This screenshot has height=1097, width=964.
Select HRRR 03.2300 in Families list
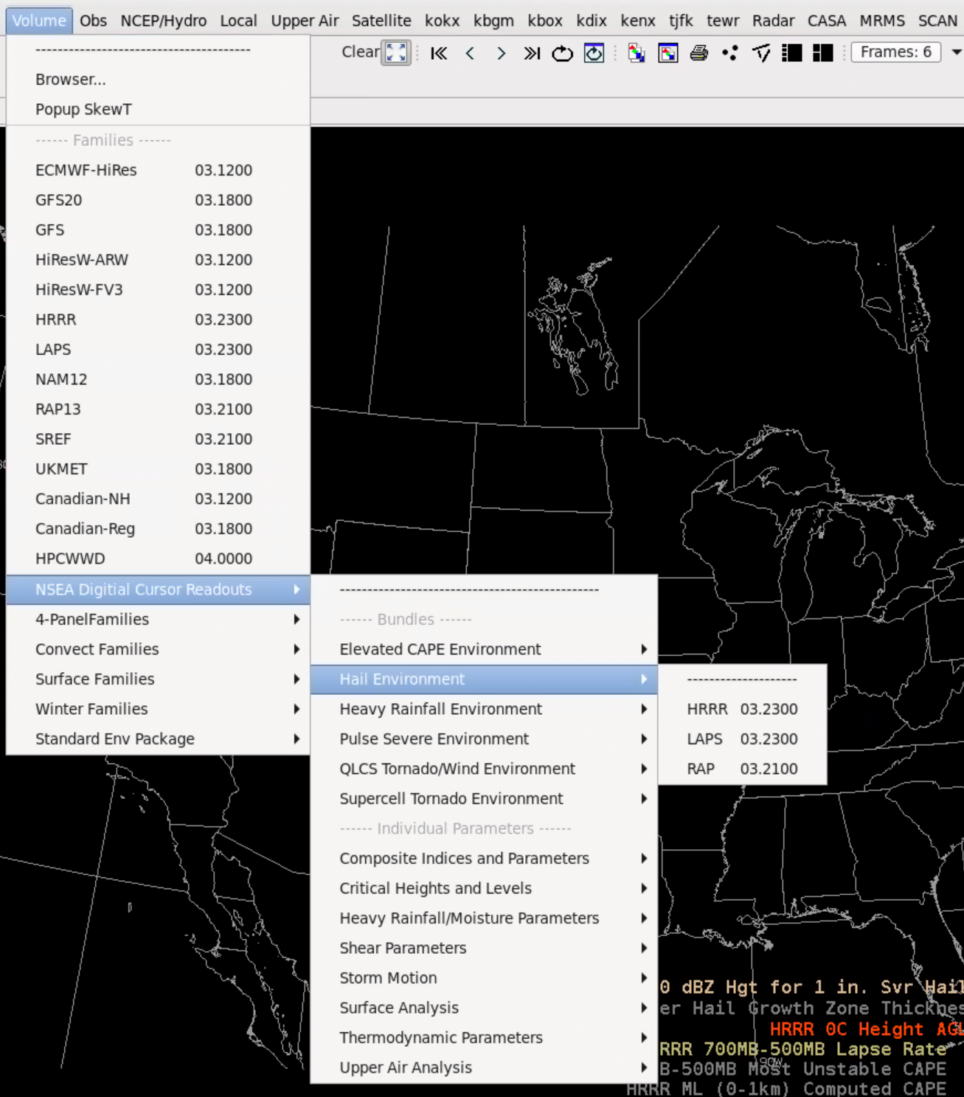158,319
